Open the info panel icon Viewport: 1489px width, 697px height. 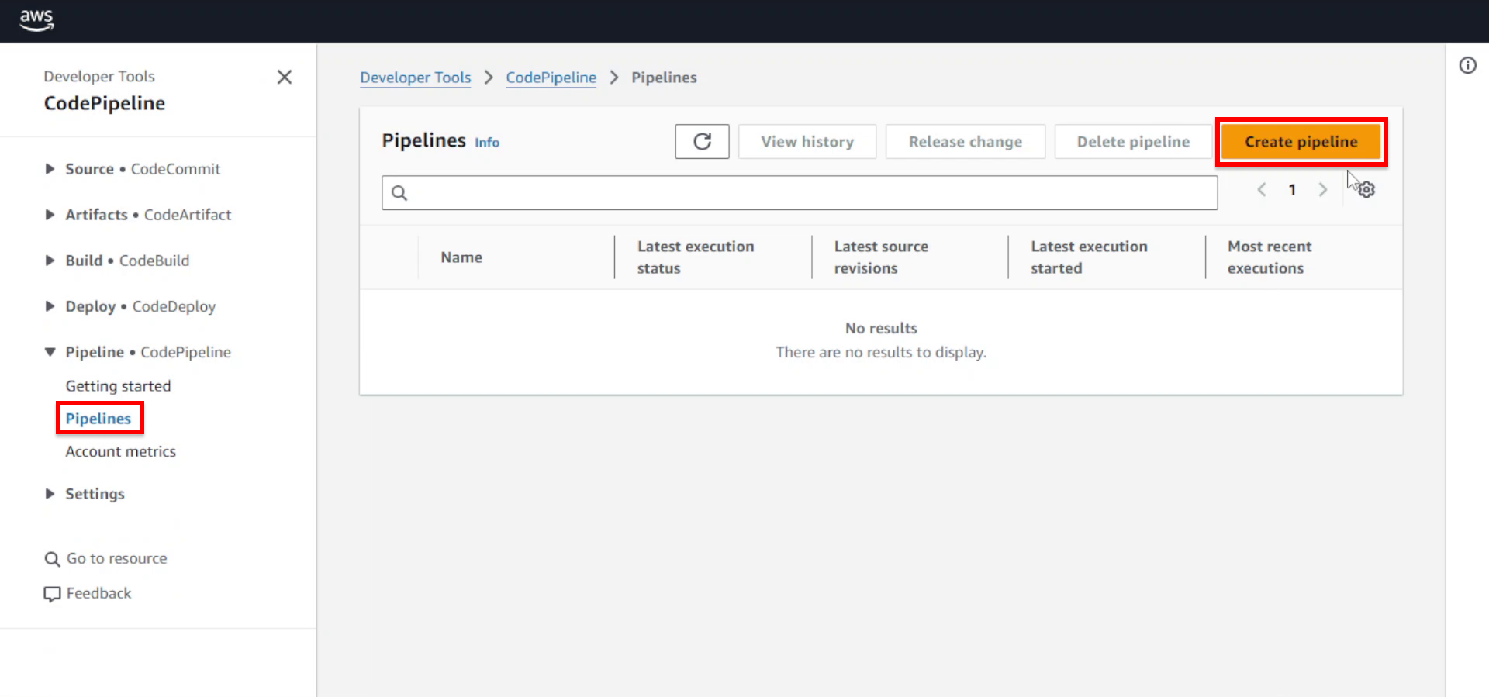tap(1467, 65)
